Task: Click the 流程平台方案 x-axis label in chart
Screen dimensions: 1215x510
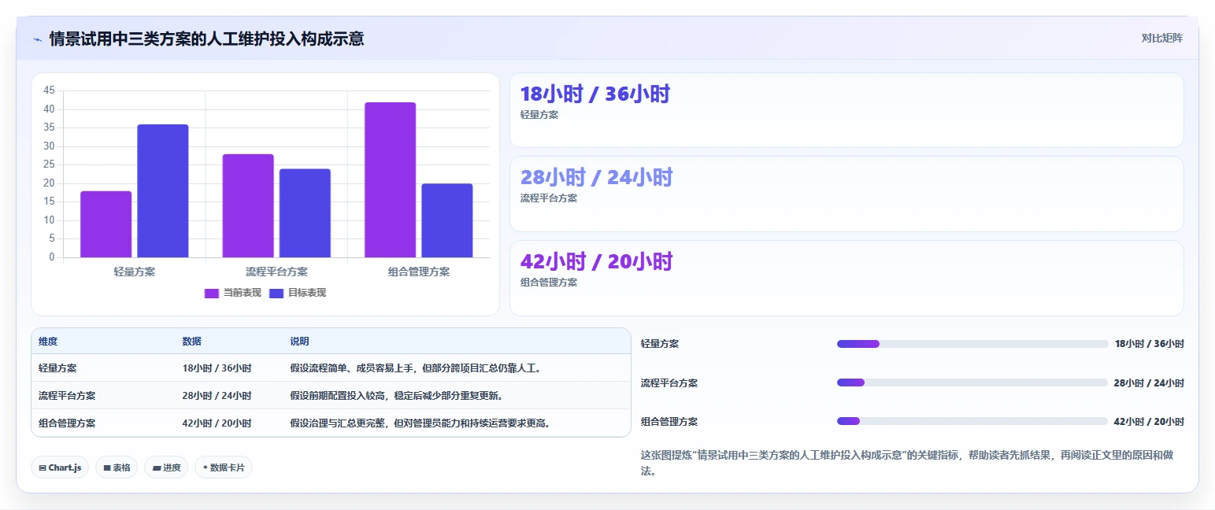Action: pos(276,272)
